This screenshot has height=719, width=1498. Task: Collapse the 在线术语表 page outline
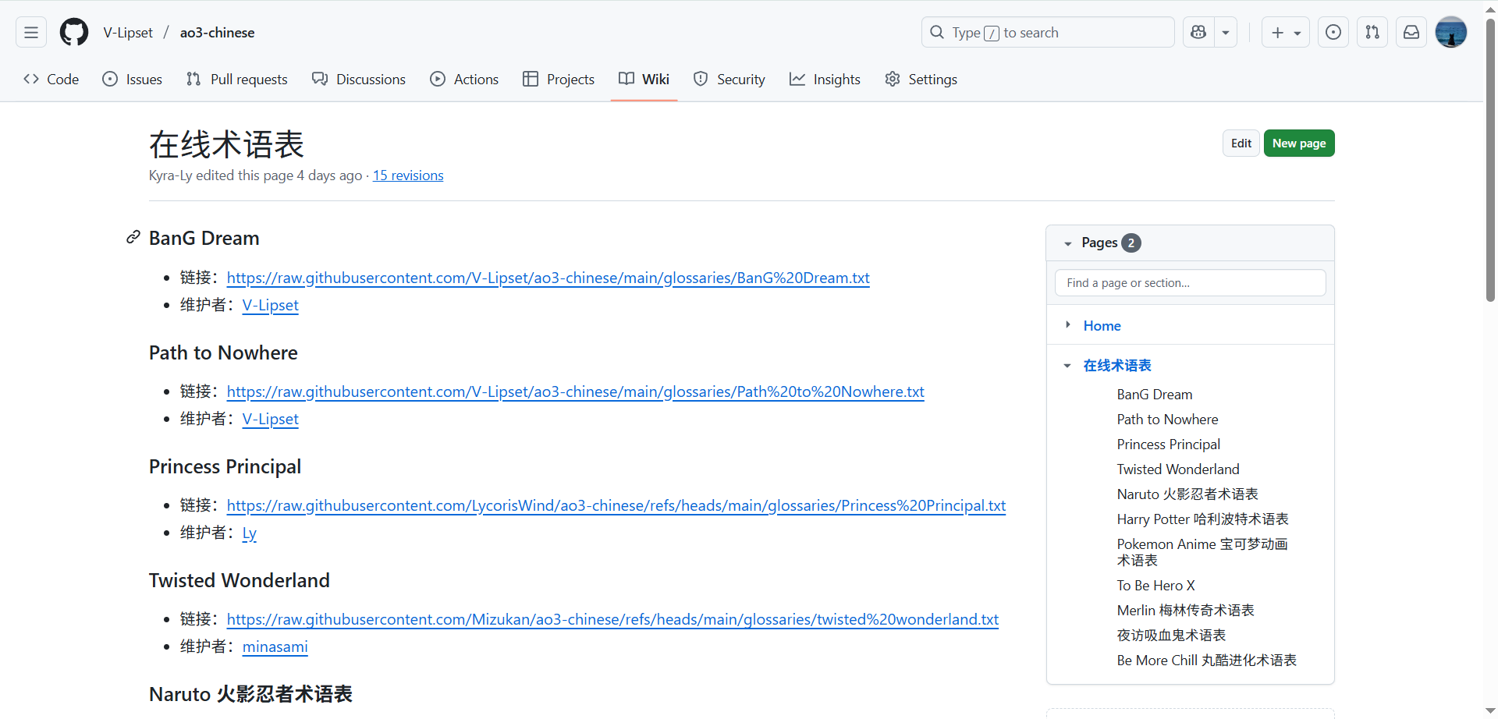pyautogui.click(x=1067, y=366)
